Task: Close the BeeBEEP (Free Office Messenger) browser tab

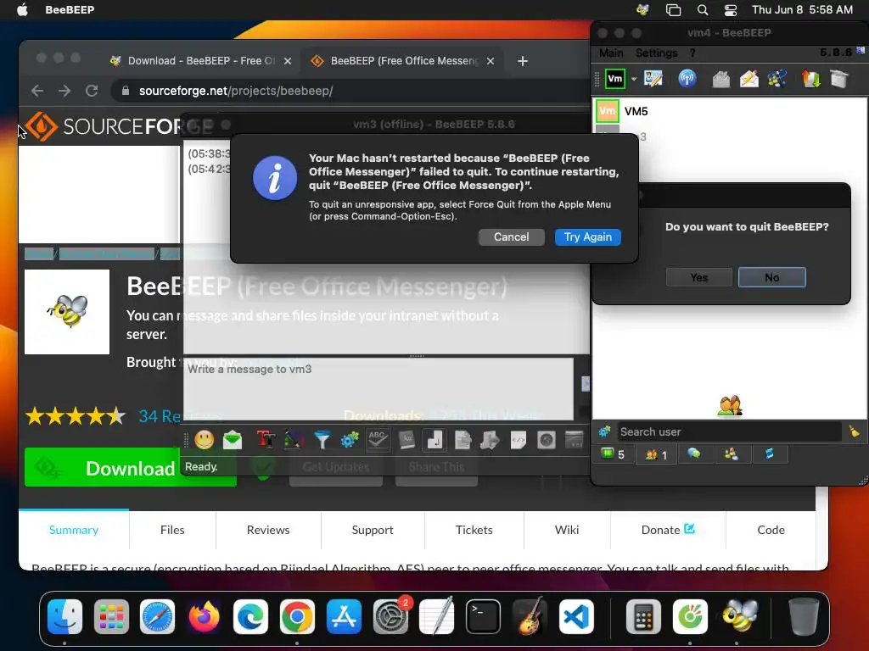Action: click(x=491, y=61)
